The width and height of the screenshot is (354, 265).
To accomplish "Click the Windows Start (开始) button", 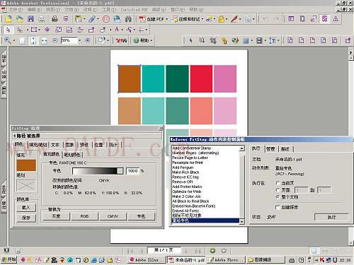I will pyautogui.click(x=9, y=259).
